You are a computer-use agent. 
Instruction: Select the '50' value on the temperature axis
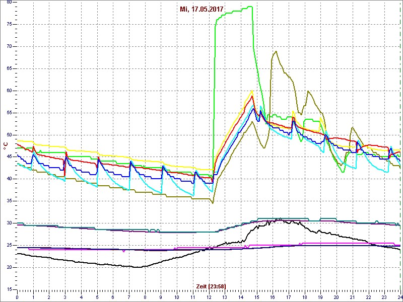click(x=9, y=135)
